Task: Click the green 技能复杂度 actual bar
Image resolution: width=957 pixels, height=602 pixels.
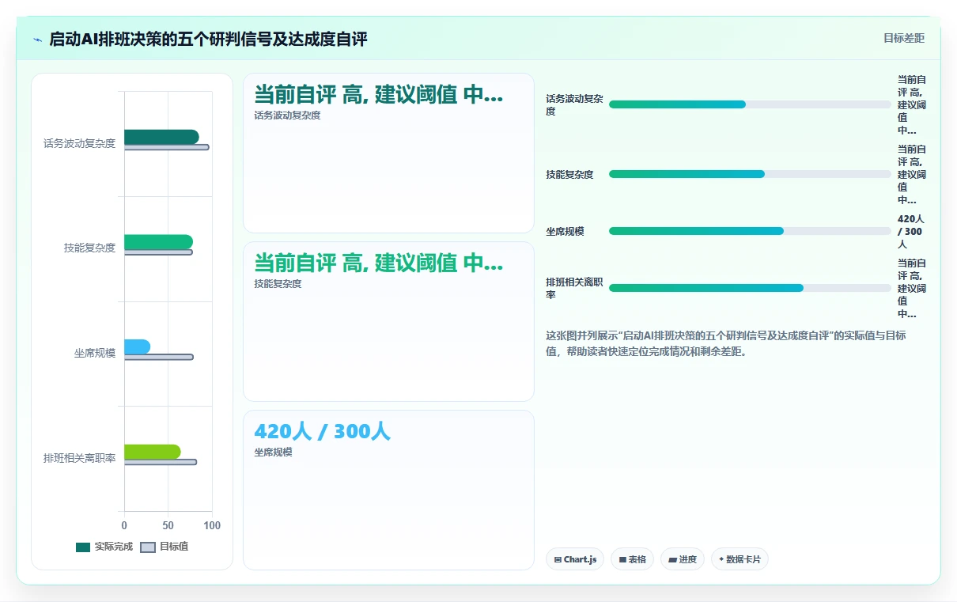Action: (158, 242)
